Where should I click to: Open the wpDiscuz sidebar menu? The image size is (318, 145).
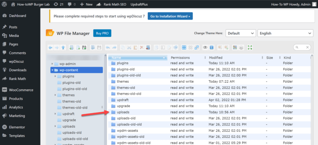tap(16, 62)
